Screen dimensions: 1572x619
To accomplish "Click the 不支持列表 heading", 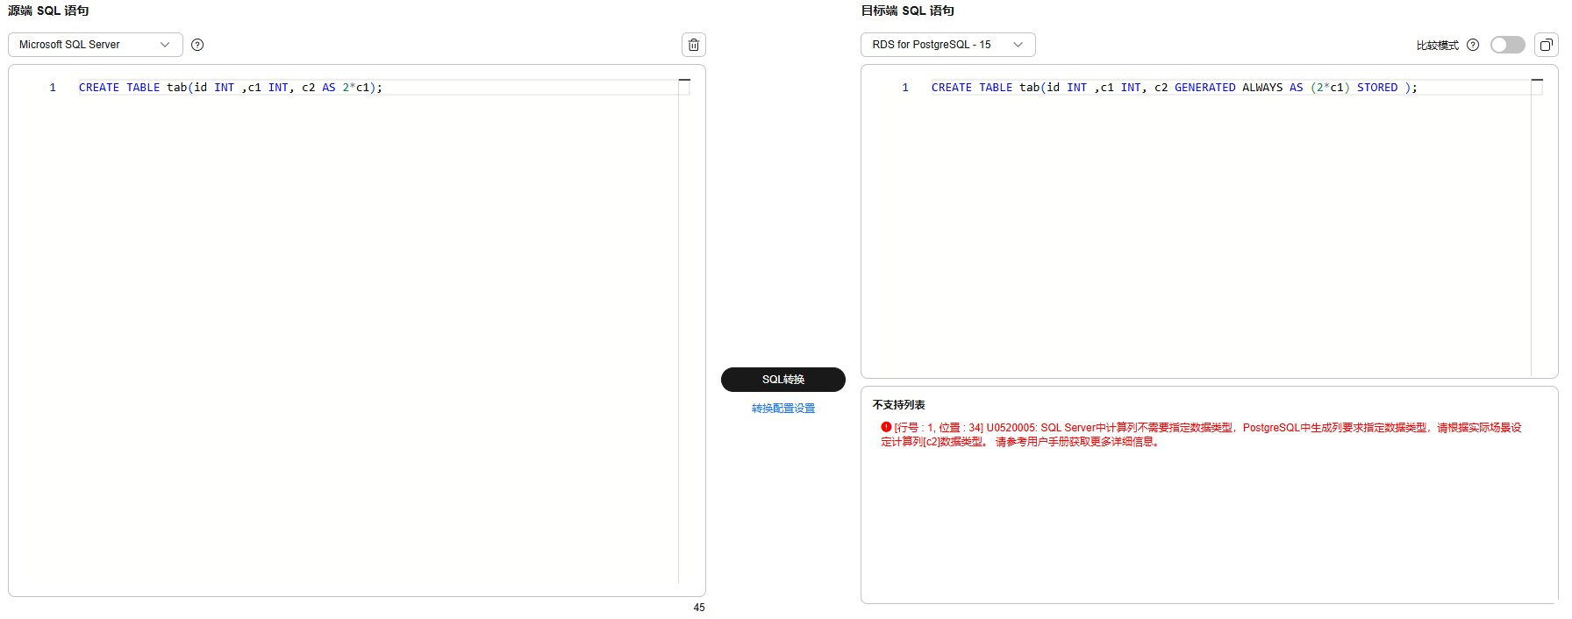I will [x=898, y=405].
